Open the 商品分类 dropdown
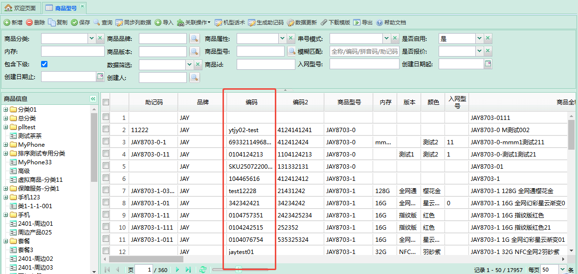The height and width of the screenshot is (274, 578). [x=91, y=39]
